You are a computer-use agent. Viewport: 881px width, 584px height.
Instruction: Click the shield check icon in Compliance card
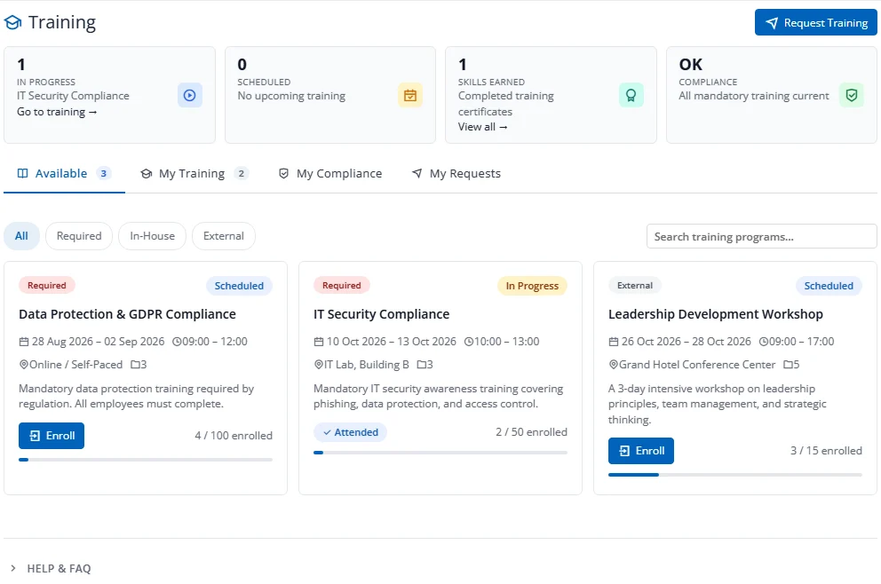(852, 96)
